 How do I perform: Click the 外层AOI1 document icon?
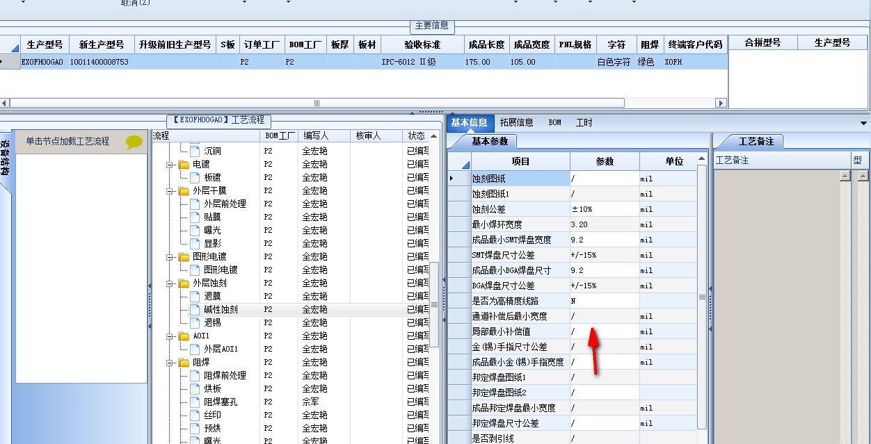point(195,350)
